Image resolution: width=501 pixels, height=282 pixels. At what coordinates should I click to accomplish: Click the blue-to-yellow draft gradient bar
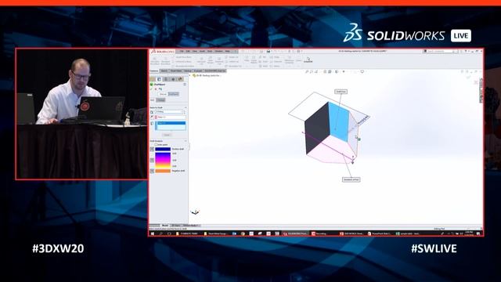click(x=163, y=161)
